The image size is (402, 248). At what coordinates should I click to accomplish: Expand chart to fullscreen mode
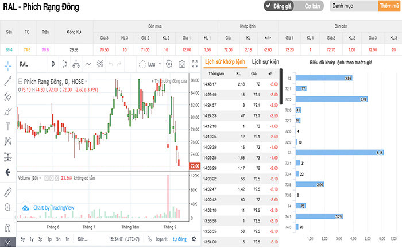tap(194, 64)
